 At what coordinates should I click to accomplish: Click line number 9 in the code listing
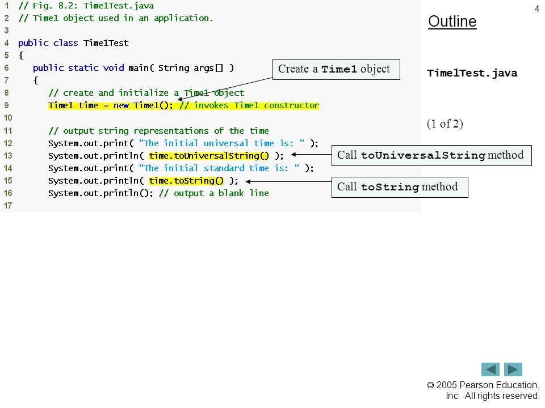click(x=6, y=105)
